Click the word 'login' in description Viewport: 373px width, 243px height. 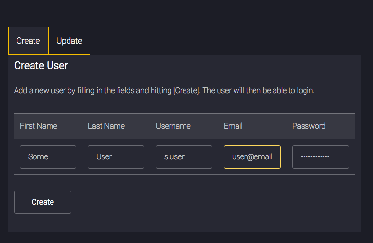click(x=305, y=91)
